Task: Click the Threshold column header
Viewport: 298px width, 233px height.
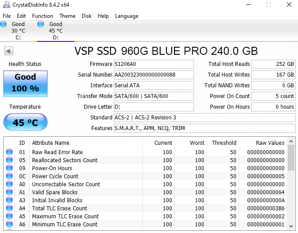Action: pos(223,143)
